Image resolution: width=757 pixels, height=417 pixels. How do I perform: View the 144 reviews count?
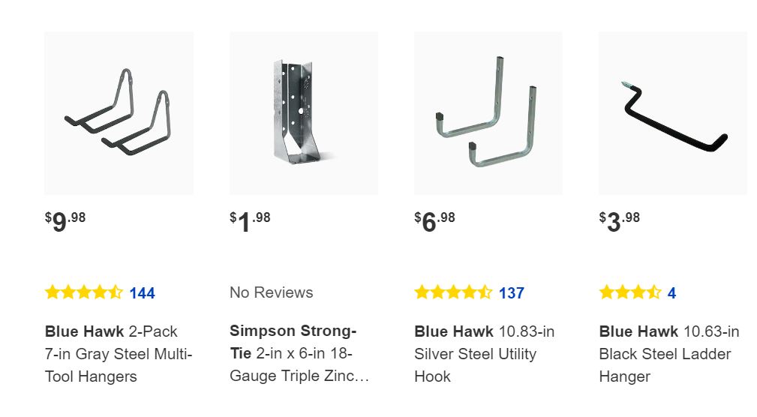tap(142, 293)
